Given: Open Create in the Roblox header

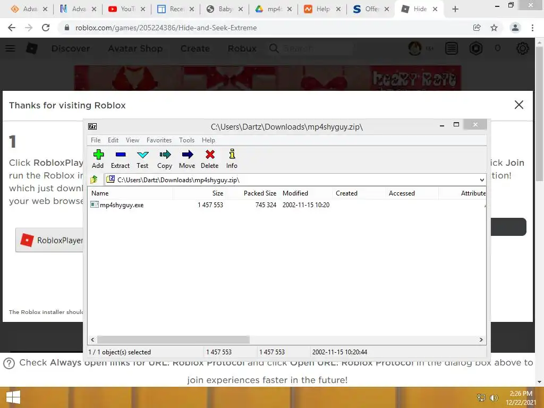Looking at the screenshot, I should [x=195, y=48].
